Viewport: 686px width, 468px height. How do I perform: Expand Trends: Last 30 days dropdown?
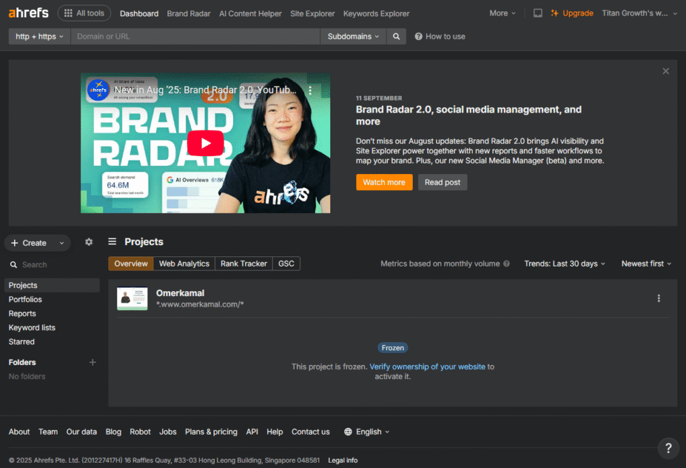pyautogui.click(x=564, y=264)
